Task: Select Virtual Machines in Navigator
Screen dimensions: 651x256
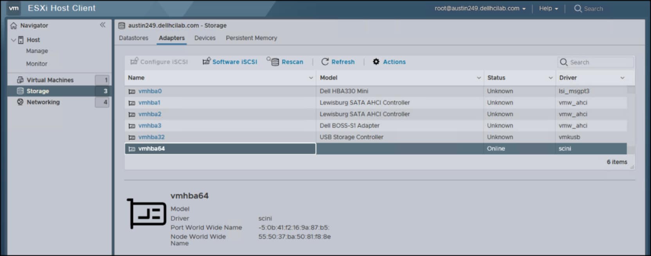Action: coord(50,80)
